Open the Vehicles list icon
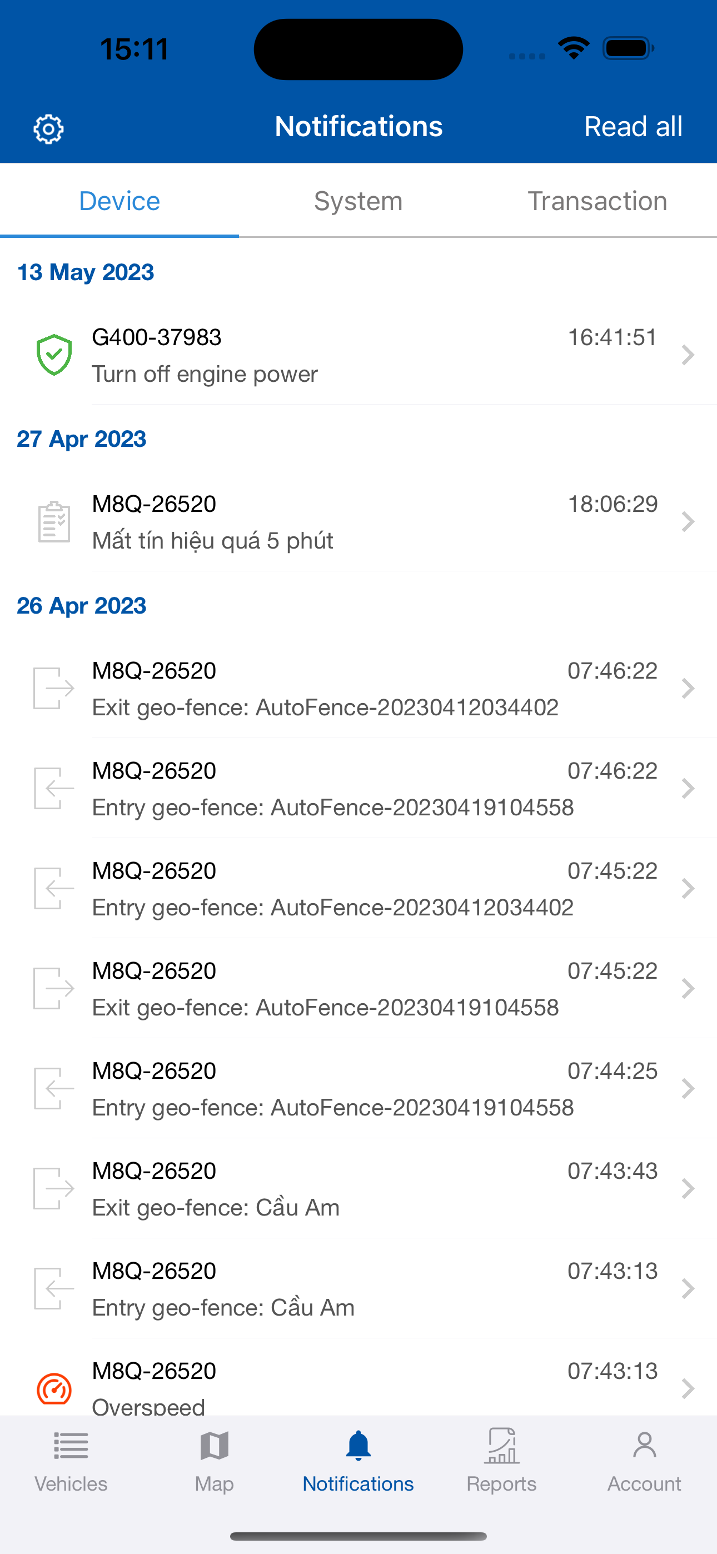The height and width of the screenshot is (1554, 717). click(x=71, y=1446)
